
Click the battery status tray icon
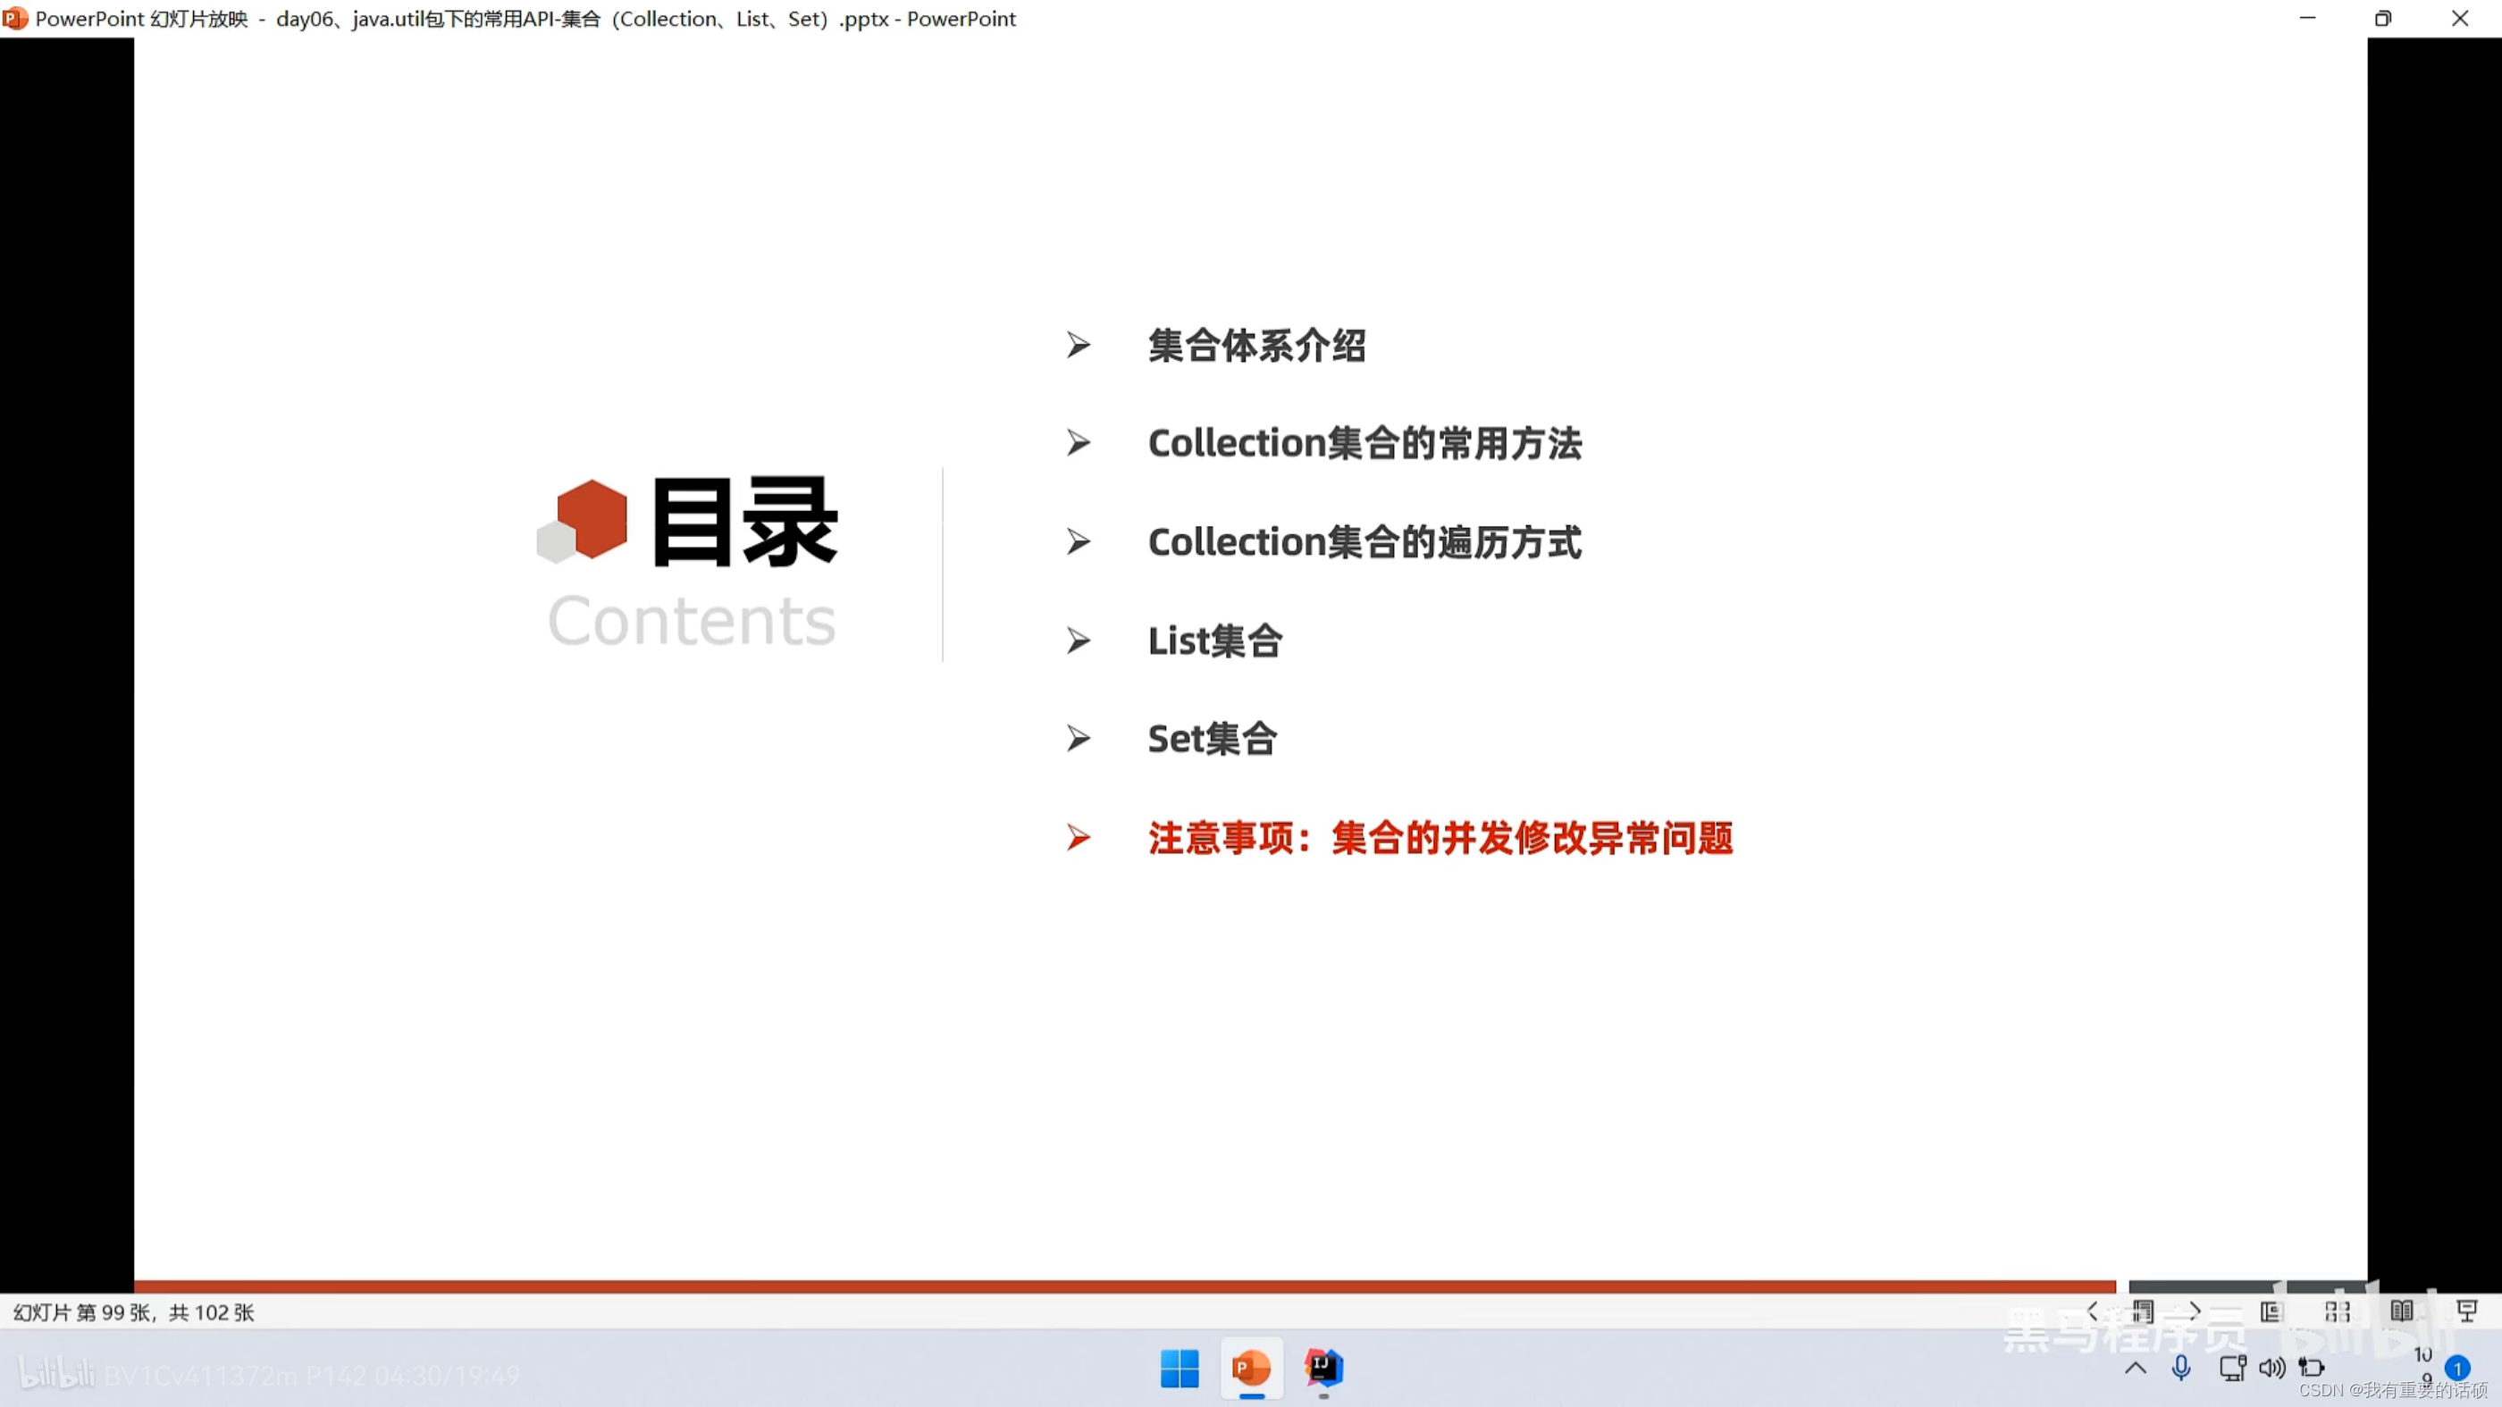(x=2312, y=1369)
